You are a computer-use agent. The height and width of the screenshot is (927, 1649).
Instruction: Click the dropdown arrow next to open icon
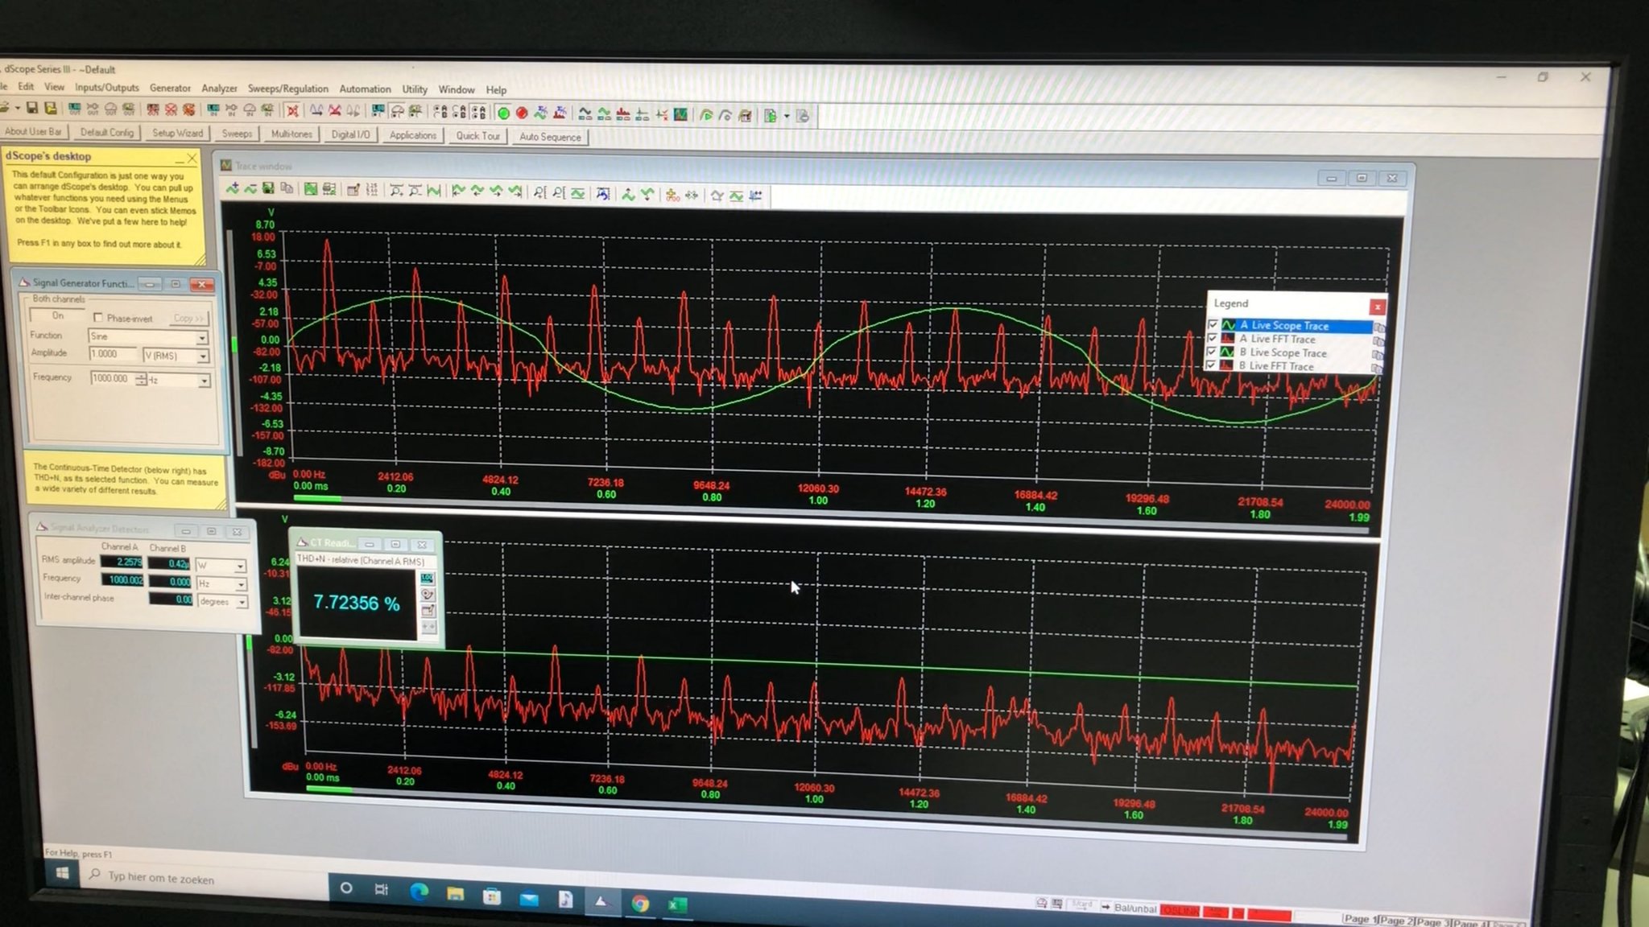(x=17, y=108)
